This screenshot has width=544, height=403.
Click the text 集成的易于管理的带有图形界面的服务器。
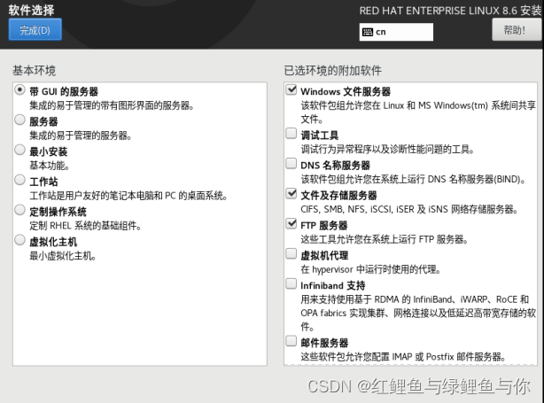coord(112,105)
